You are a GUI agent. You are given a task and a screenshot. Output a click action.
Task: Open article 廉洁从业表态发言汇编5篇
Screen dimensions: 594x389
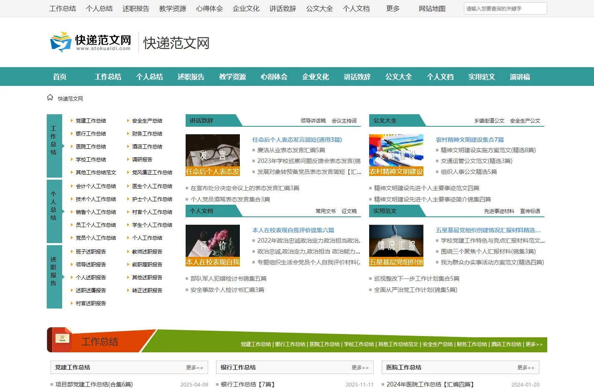(x=291, y=150)
